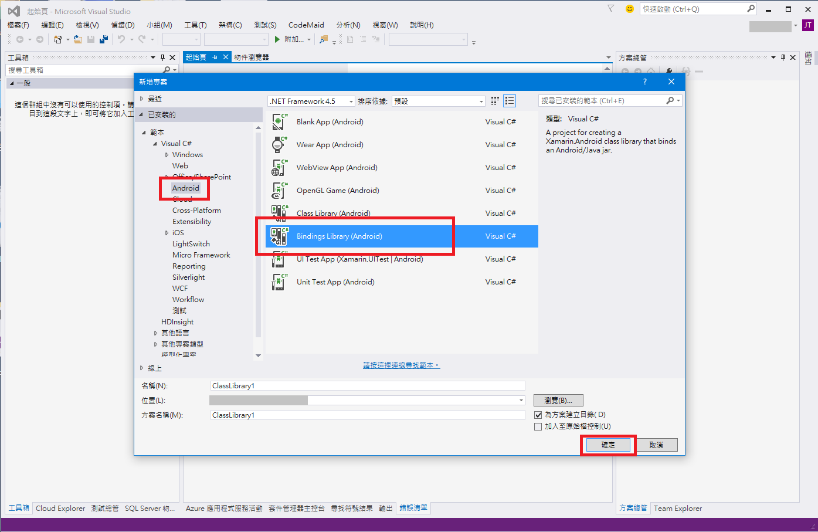This screenshot has width=818, height=532.
Task: Switch templates to medium list view
Action: pos(510,101)
